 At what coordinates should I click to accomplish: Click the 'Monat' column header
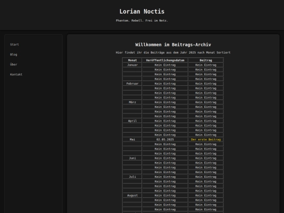coord(133,60)
